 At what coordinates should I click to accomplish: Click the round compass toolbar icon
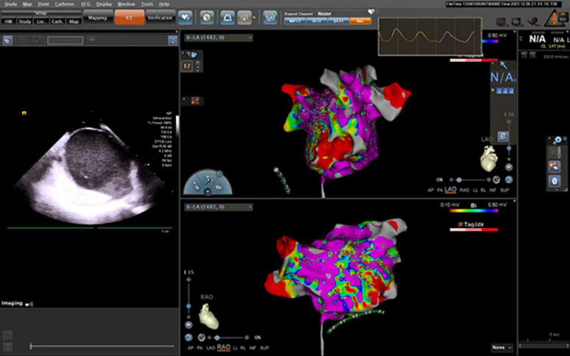click(207, 16)
